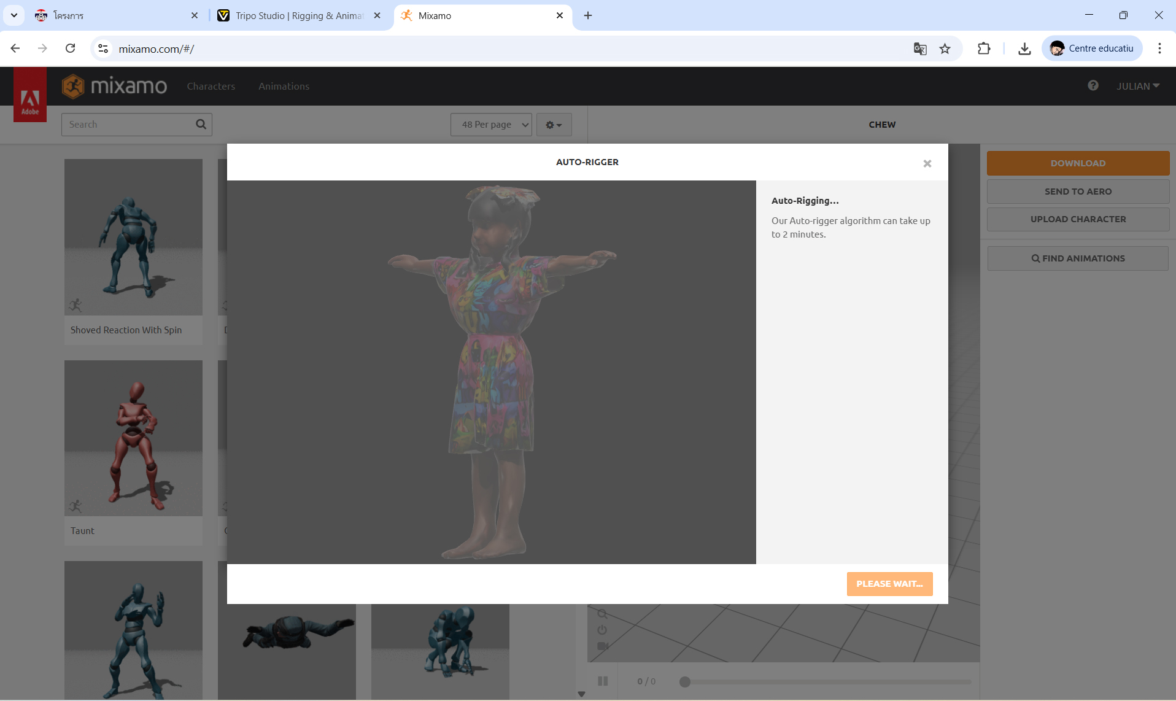Click the UPLOAD CHARACTER button
The width and height of the screenshot is (1176, 701).
click(1077, 219)
